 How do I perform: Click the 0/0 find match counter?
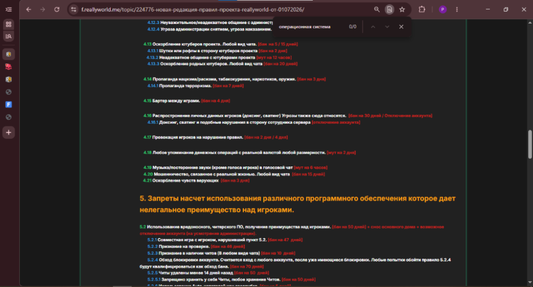pos(352,27)
